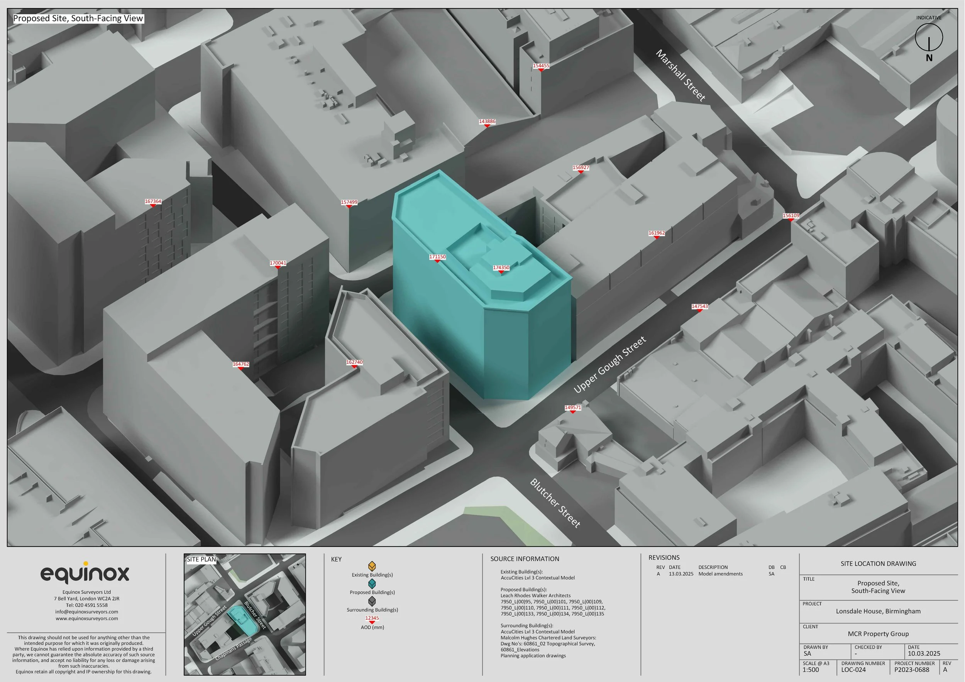Click the info@equinoxsurveyors.com email address
Viewport: 965px width, 682px height.
click(86, 612)
